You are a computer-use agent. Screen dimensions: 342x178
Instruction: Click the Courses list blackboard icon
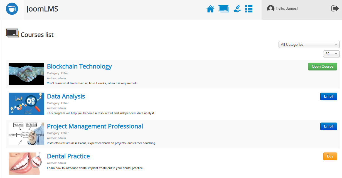point(12,33)
